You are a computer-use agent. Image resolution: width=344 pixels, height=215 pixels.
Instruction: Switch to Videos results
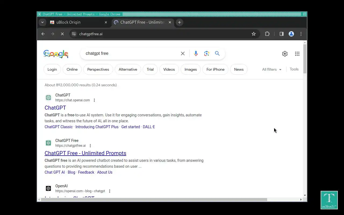pos(169,69)
